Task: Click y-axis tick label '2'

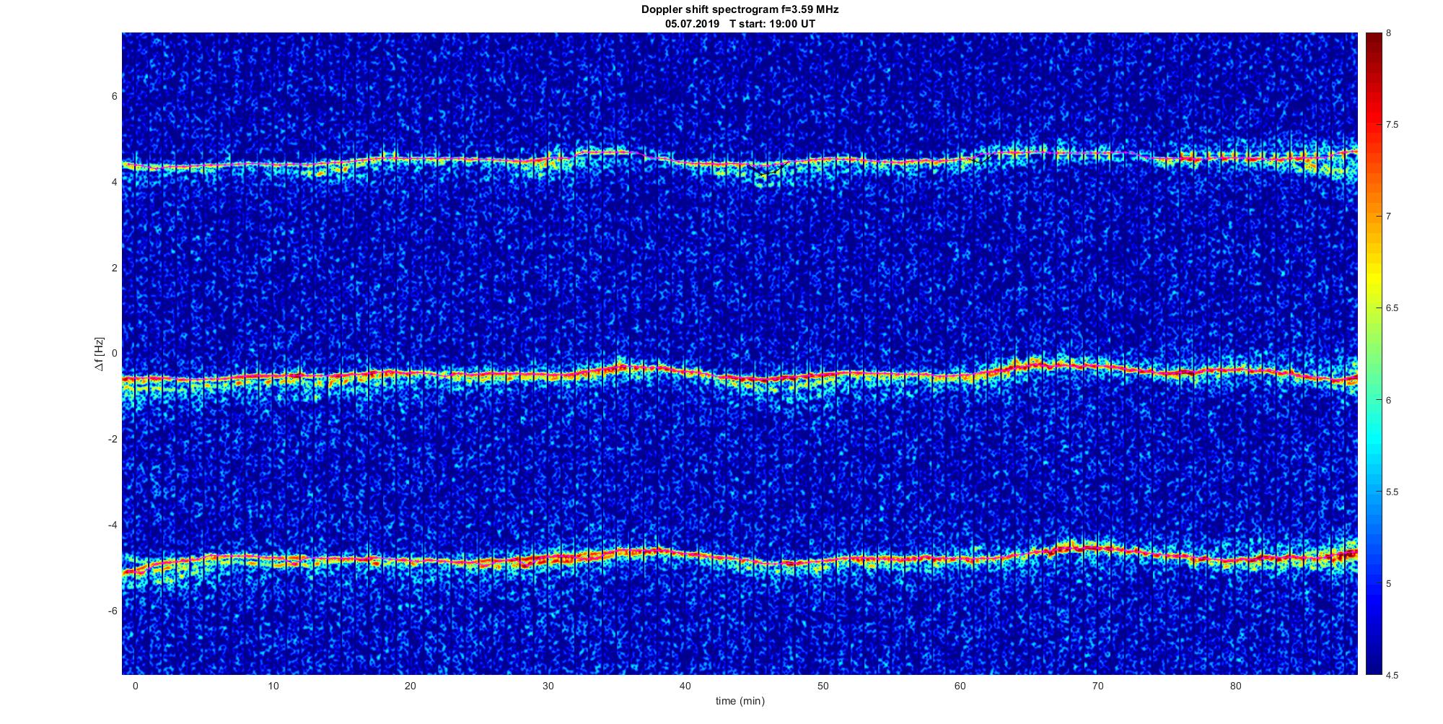Action: coord(115,268)
